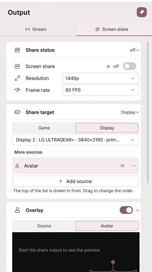Select the Avatar overlay tab
Viewport: 152px width, 272px height.
click(107, 226)
